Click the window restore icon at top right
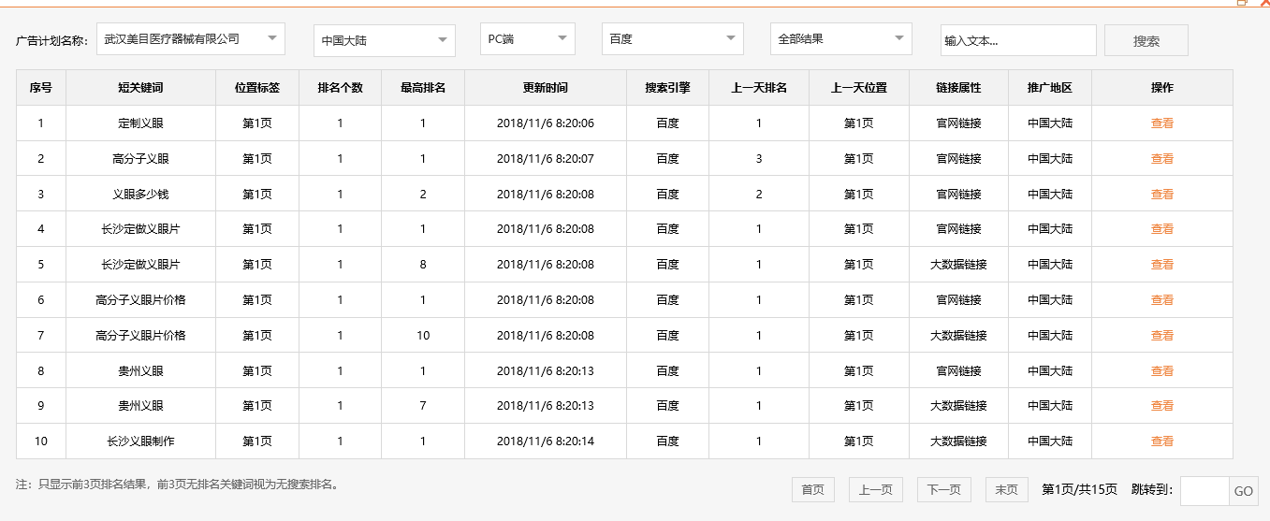 point(1243,3)
